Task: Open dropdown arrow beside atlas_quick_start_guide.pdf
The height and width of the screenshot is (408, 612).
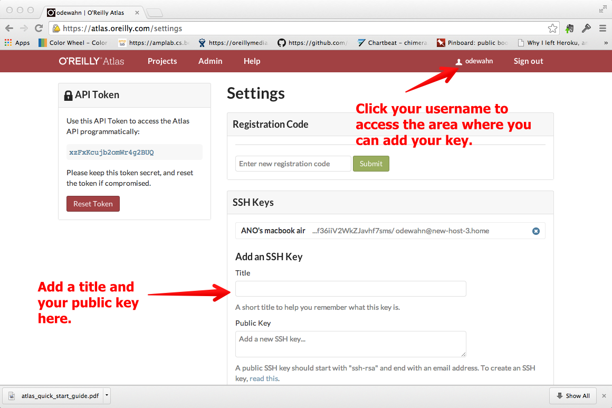Action: 107,395
